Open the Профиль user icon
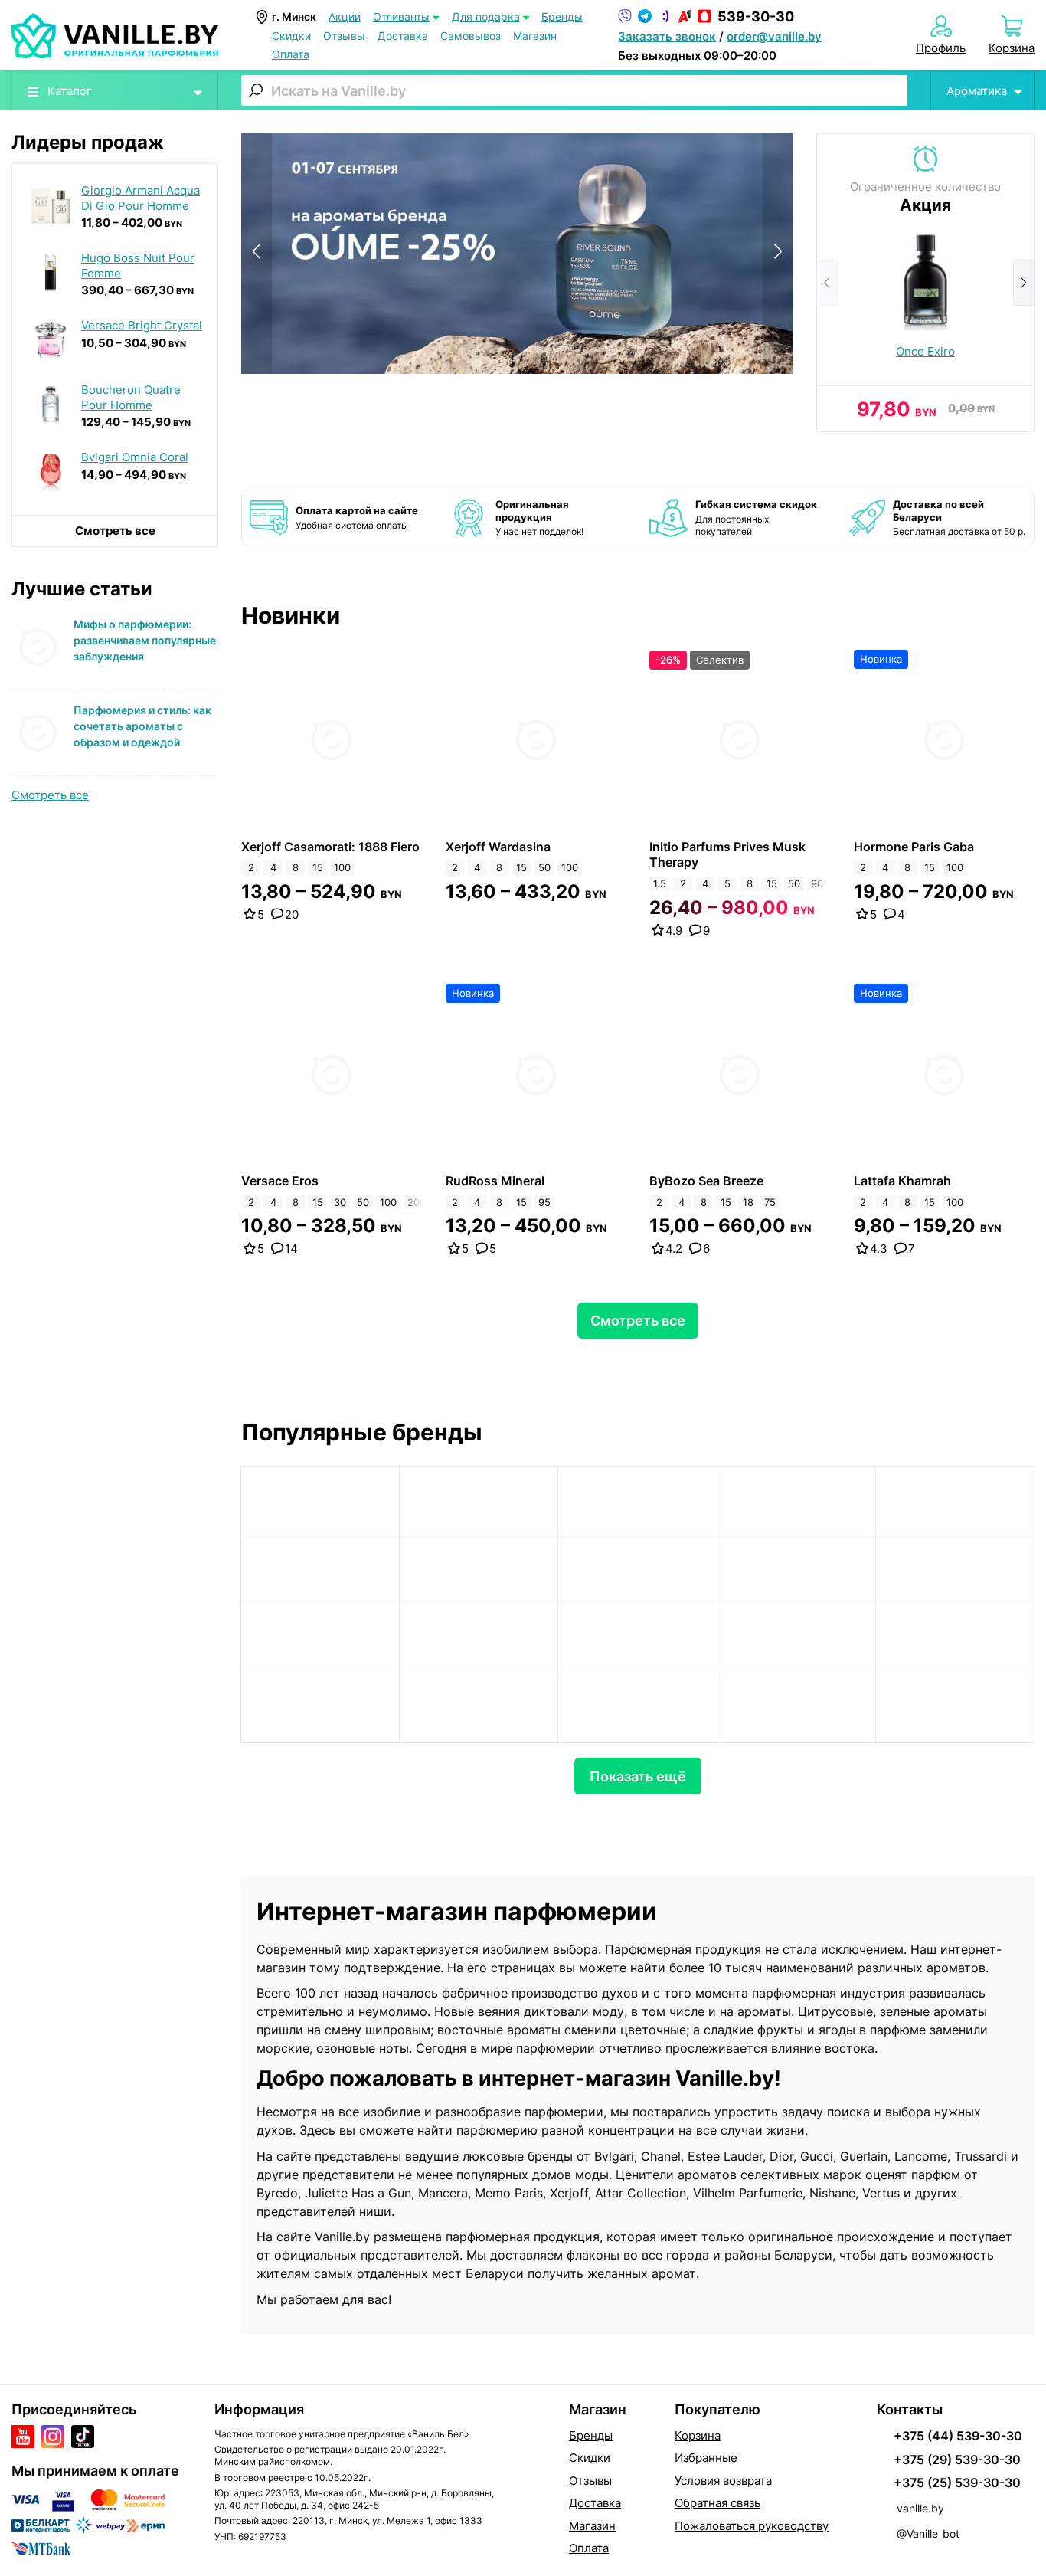1046x2576 pixels. 940,26
